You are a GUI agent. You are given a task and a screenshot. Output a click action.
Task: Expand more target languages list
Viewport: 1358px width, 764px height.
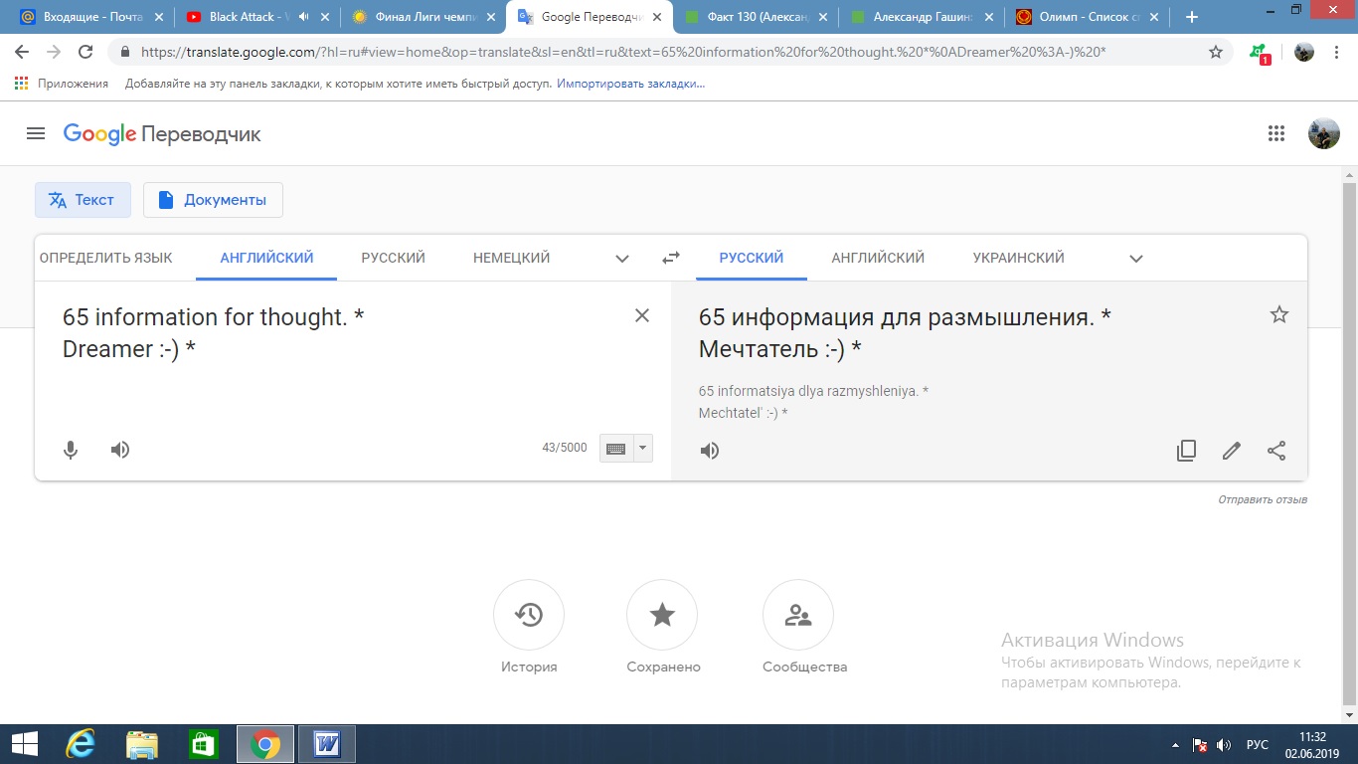[1136, 259]
